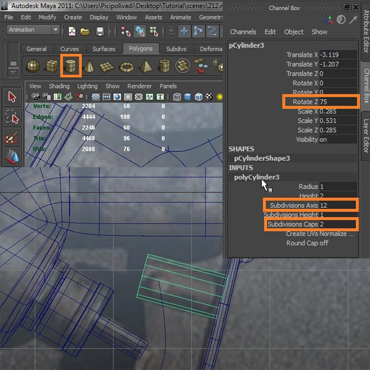370x370 pixels.
Task: Click the curve selection mask icon
Action: pyautogui.click(x=212, y=31)
